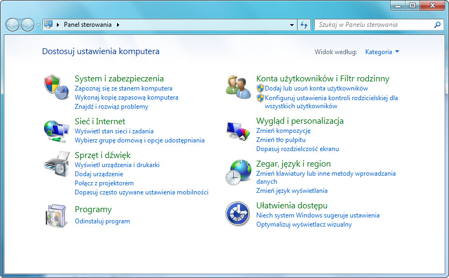Click the Programy software box icon
The width and height of the screenshot is (449, 278).
pos(56,216)
